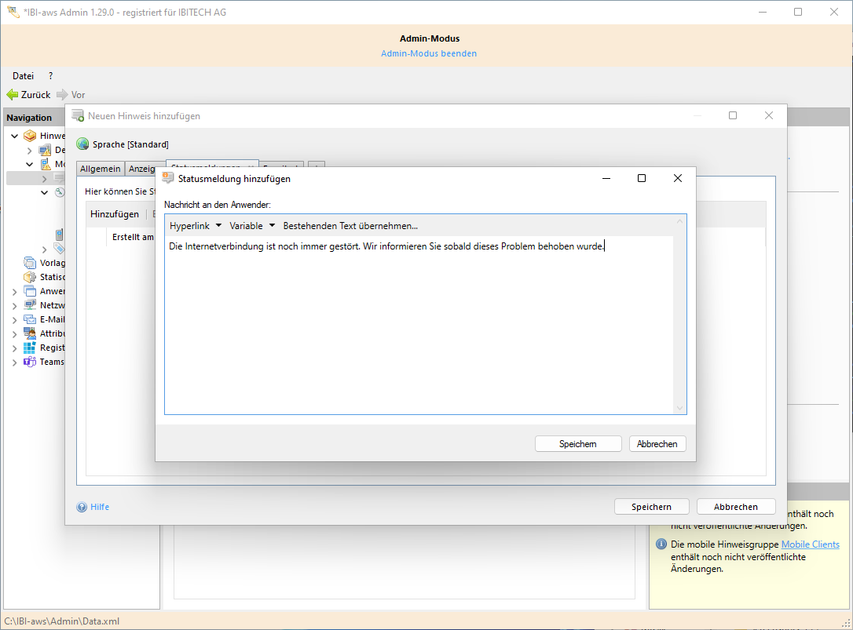853x630 pixels.
Task: Click Speichern in Statusmeldung dialog
Action: point(578,444)
